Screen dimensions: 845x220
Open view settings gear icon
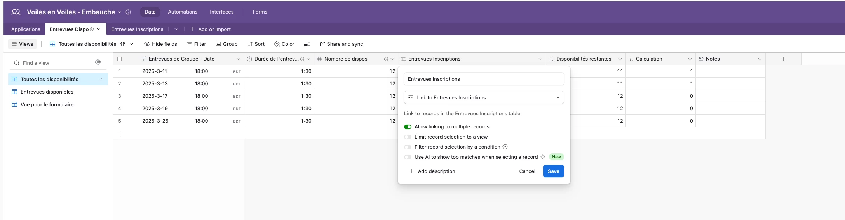(x=98, y=62)
